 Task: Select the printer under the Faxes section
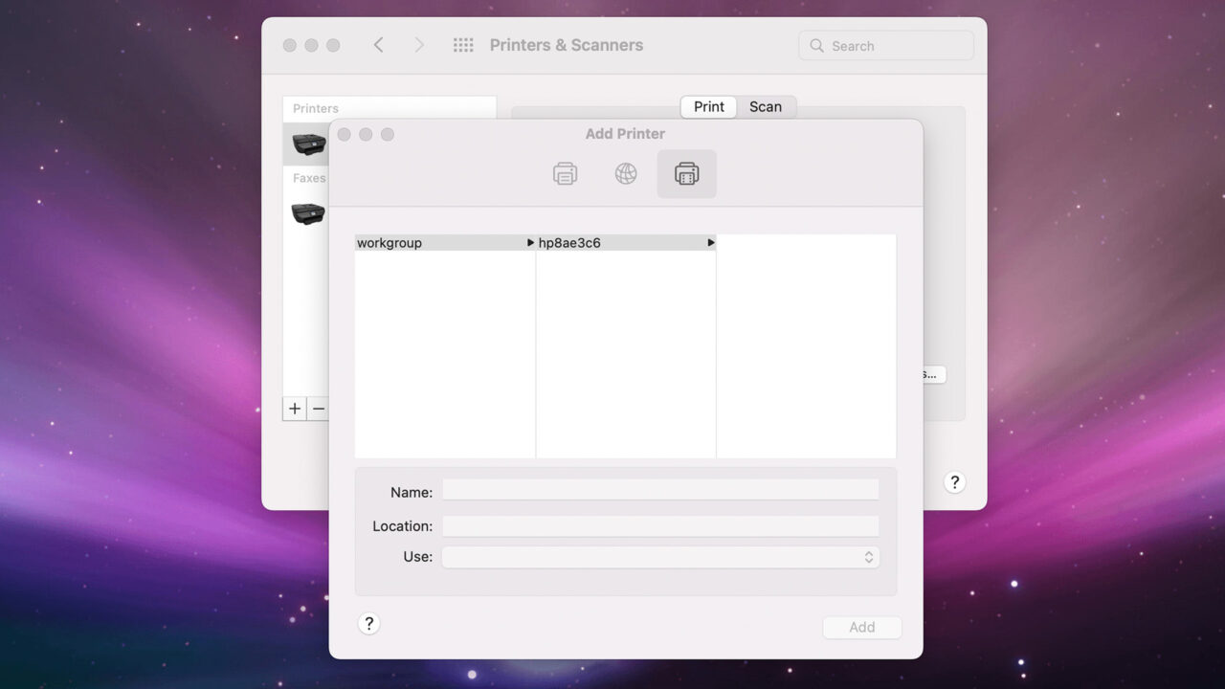click(307, 212)
